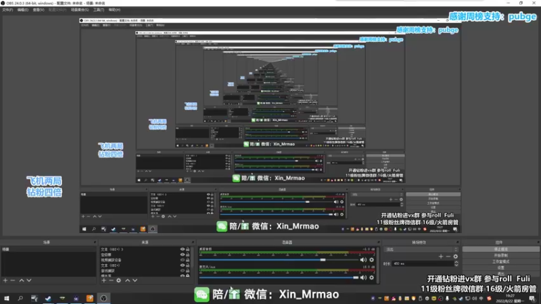
Task: Toggle lock on 文本 (GDI+) 3 source
Action: coord(188,249)
